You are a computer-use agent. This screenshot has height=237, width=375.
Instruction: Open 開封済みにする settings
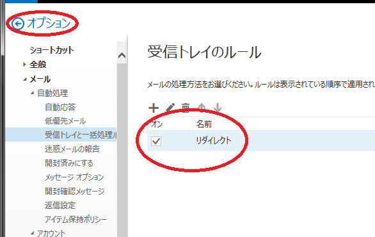pos(69,163)
